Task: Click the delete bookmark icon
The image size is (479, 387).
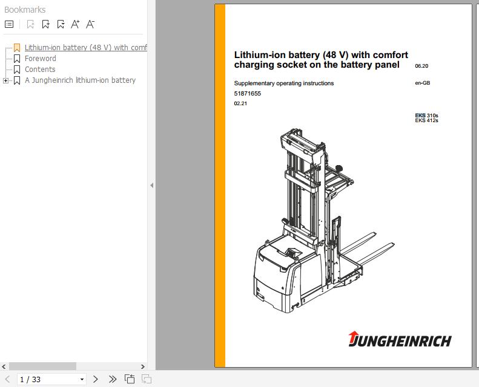Action: click(x=30, y=24)
